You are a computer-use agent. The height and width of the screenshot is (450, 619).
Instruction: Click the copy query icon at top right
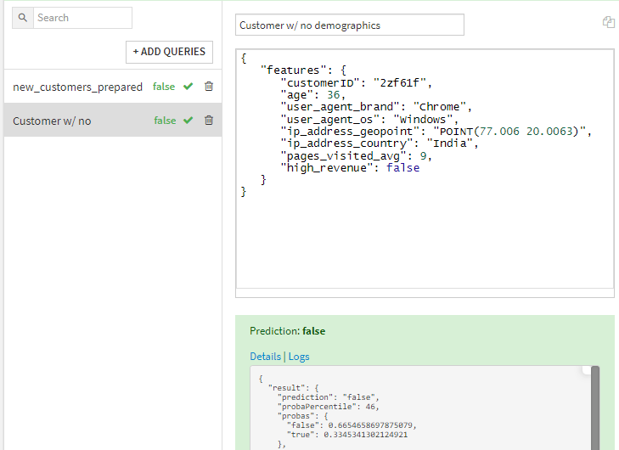click(608, 22)
